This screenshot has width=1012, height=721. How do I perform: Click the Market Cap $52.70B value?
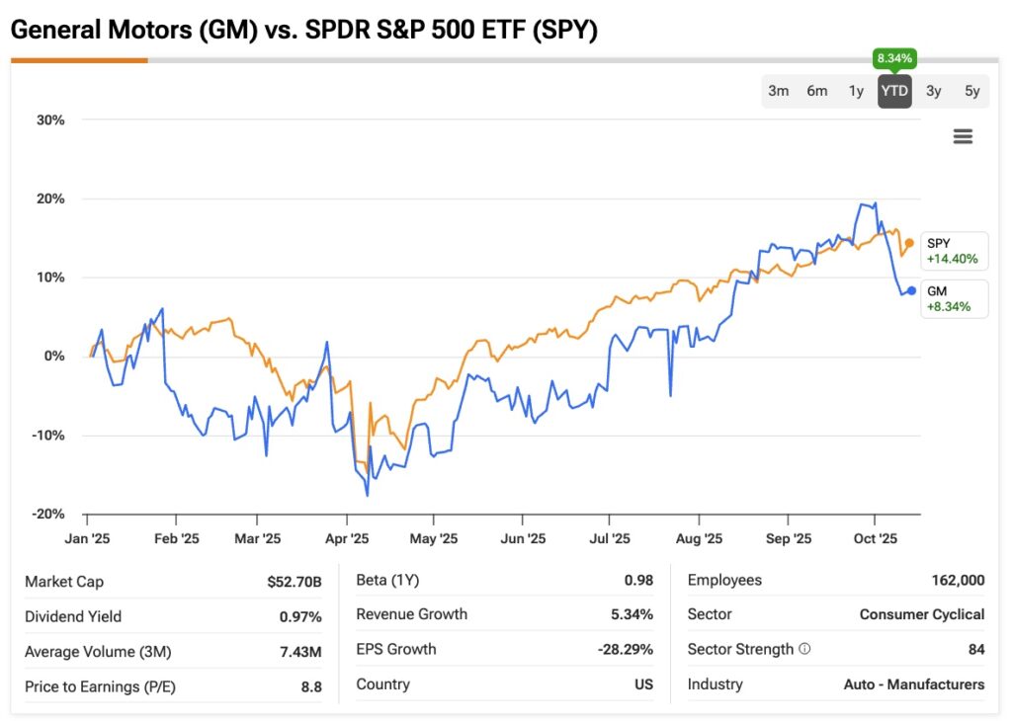(295, 582)
